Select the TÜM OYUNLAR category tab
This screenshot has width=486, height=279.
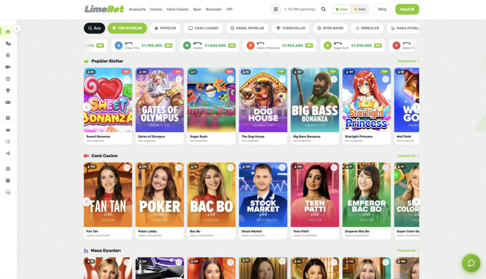(127, 28)
